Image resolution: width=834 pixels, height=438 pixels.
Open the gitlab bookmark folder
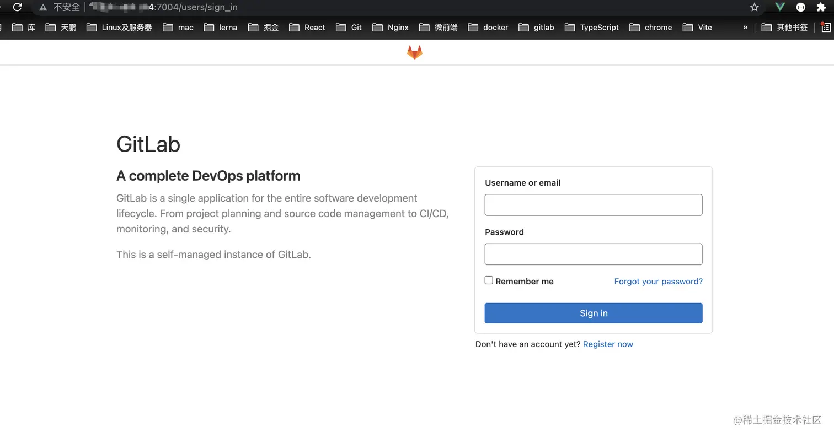pos(537,27)
